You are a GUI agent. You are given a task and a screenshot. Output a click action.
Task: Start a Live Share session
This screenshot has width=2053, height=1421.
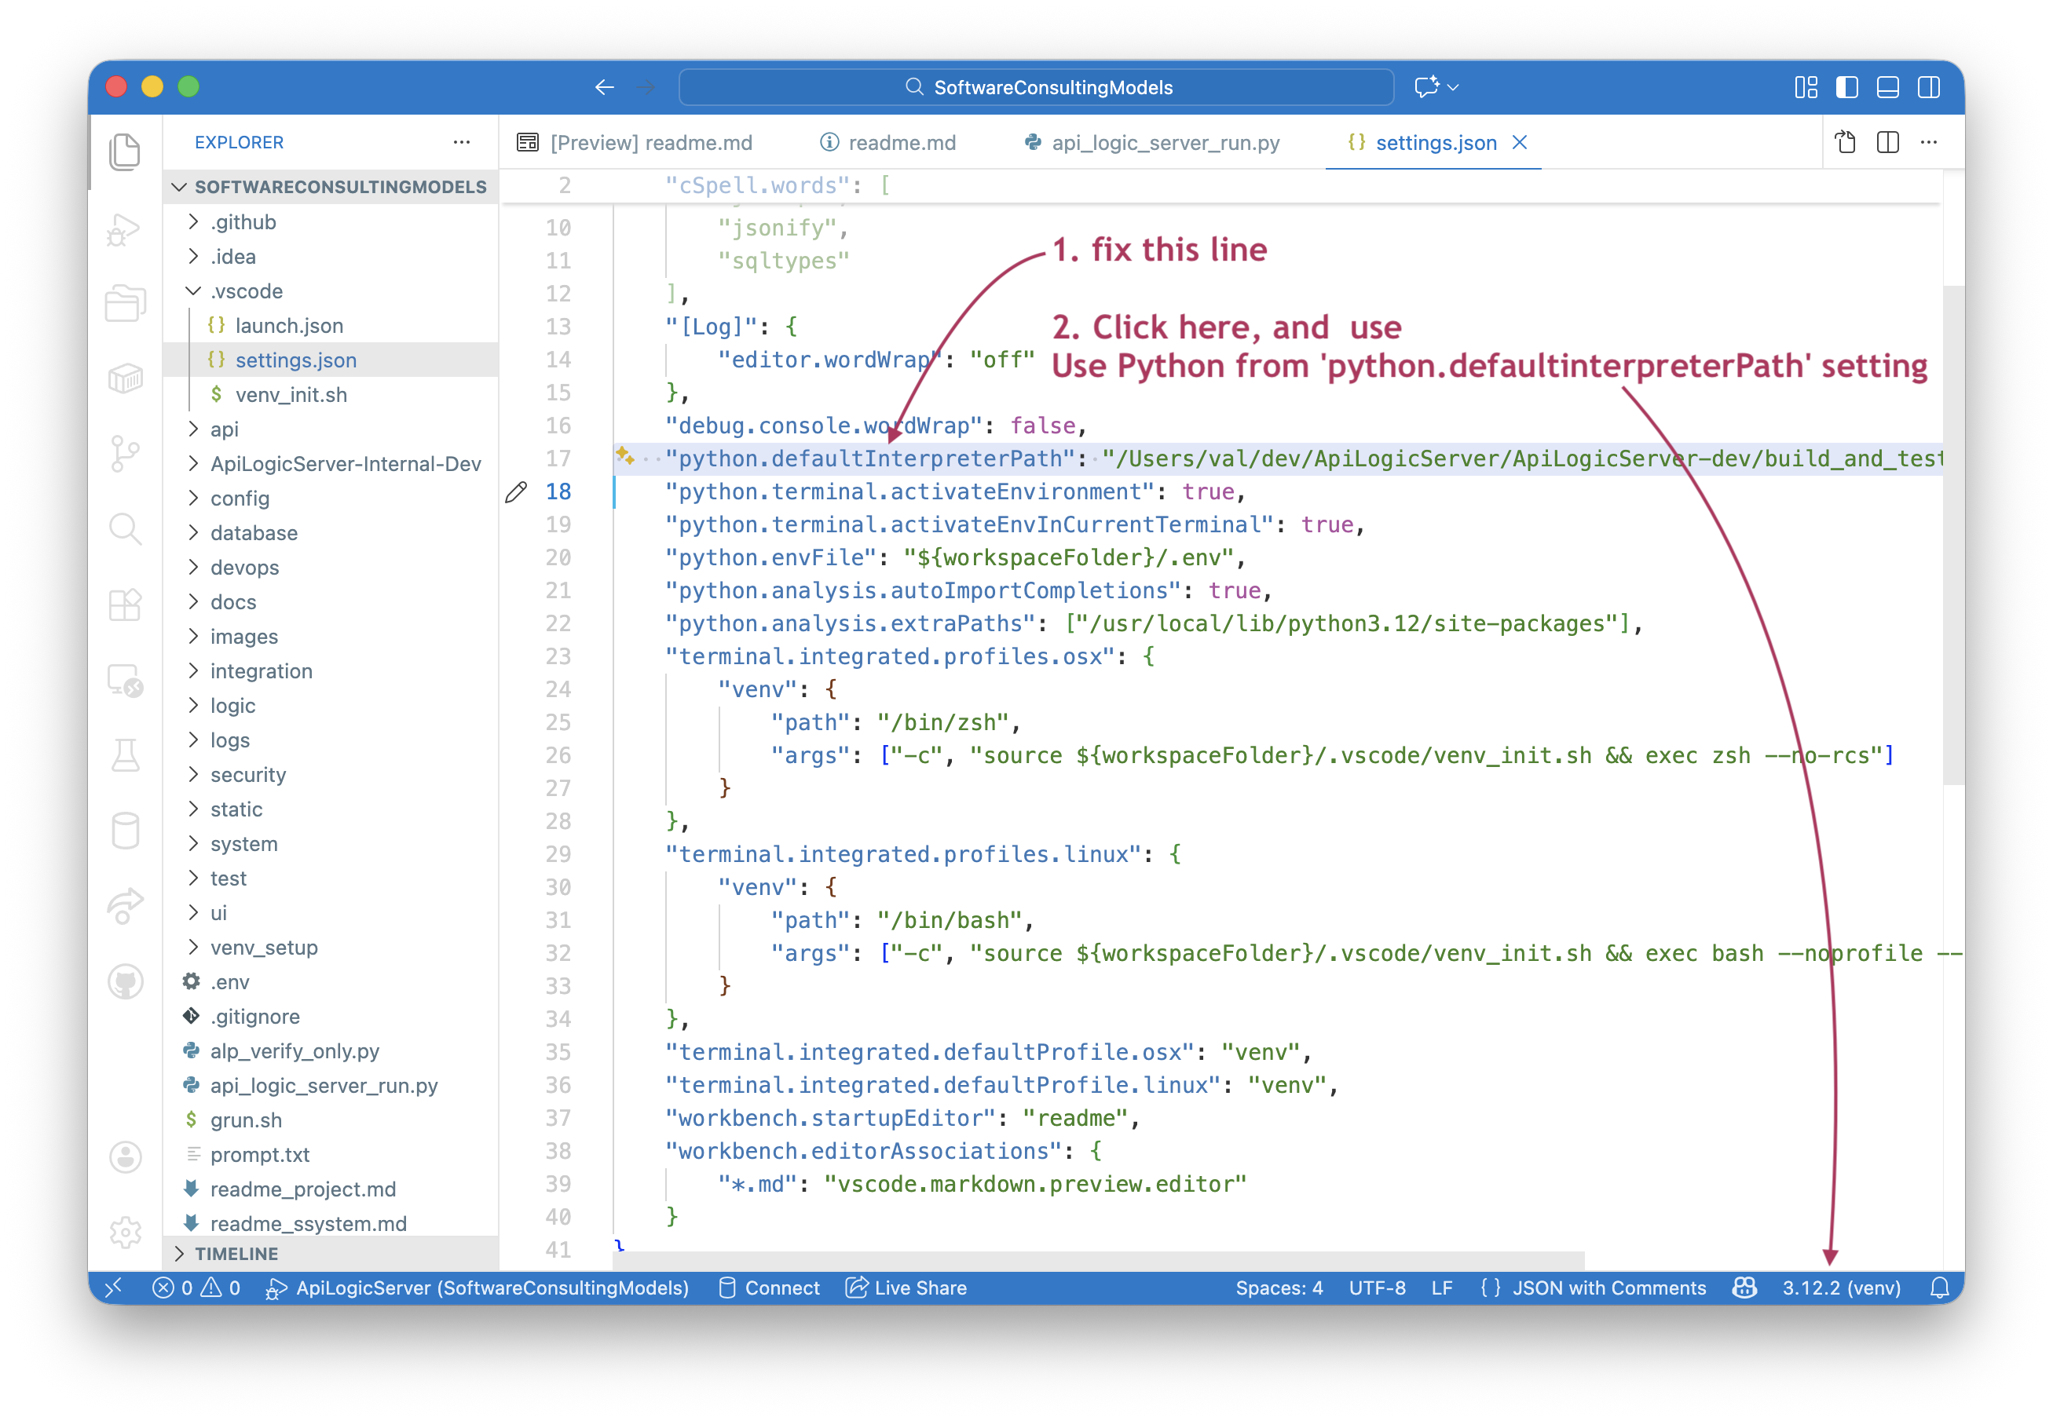[x=919, y=1288]
